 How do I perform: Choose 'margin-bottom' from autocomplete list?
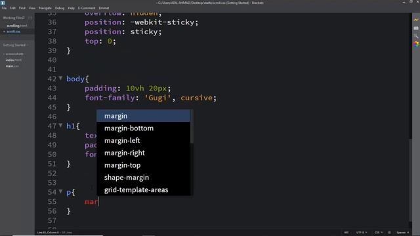(x=143, y=128)
